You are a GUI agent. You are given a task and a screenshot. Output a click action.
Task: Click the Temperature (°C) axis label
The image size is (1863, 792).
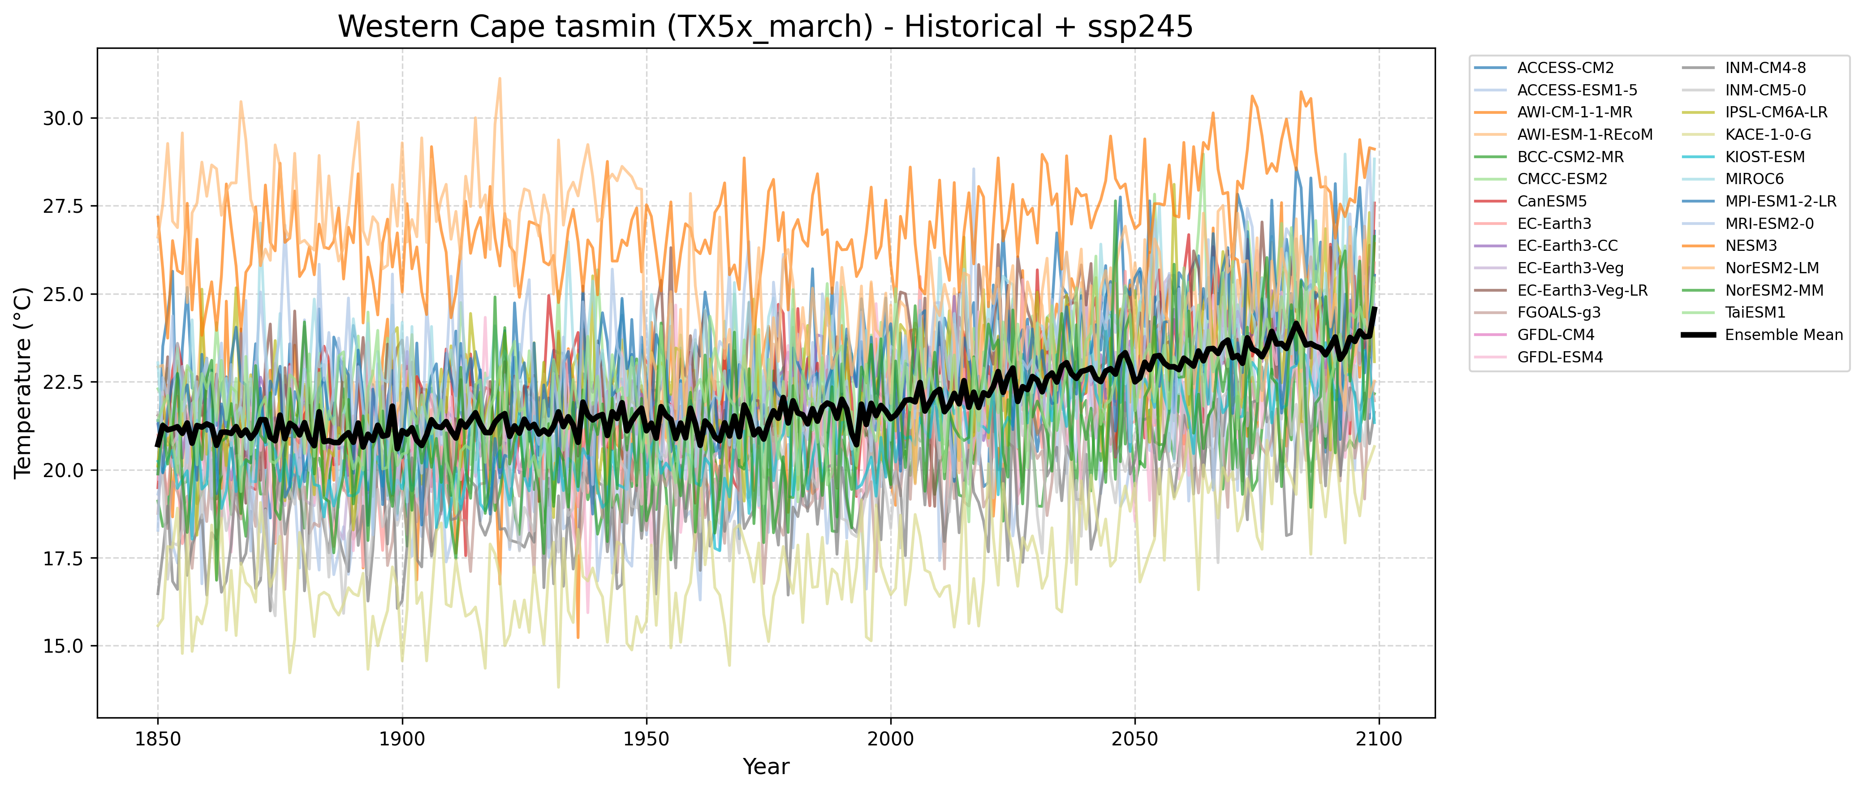pos(23,383)
